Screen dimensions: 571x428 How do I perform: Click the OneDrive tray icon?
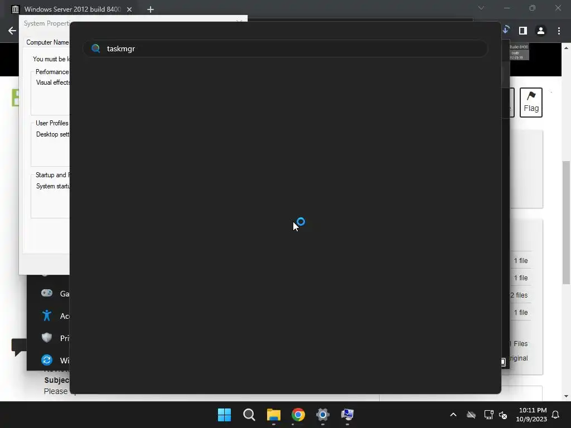point(471,415)
